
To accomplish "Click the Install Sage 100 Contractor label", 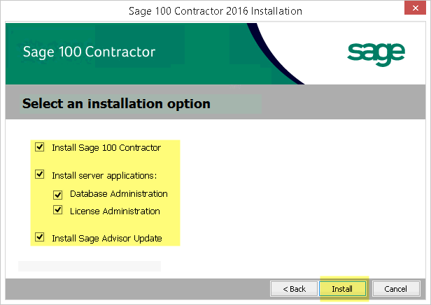I will click(106, 148).
